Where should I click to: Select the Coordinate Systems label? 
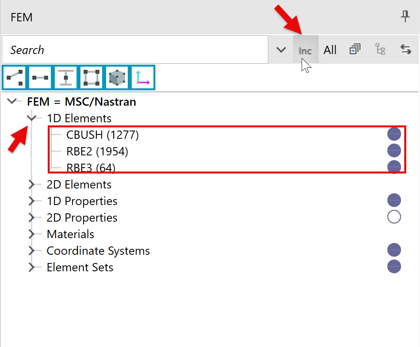click(98, 251)
